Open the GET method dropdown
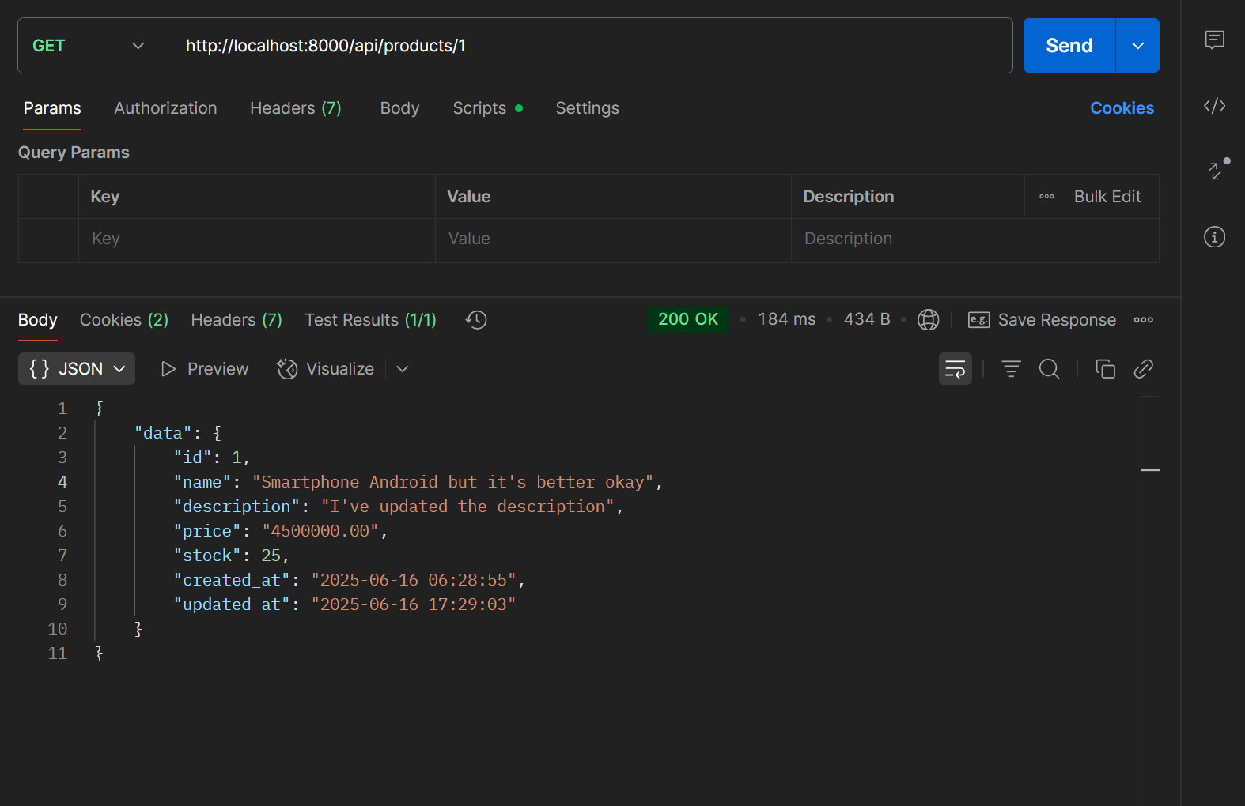 coord(89,46)
